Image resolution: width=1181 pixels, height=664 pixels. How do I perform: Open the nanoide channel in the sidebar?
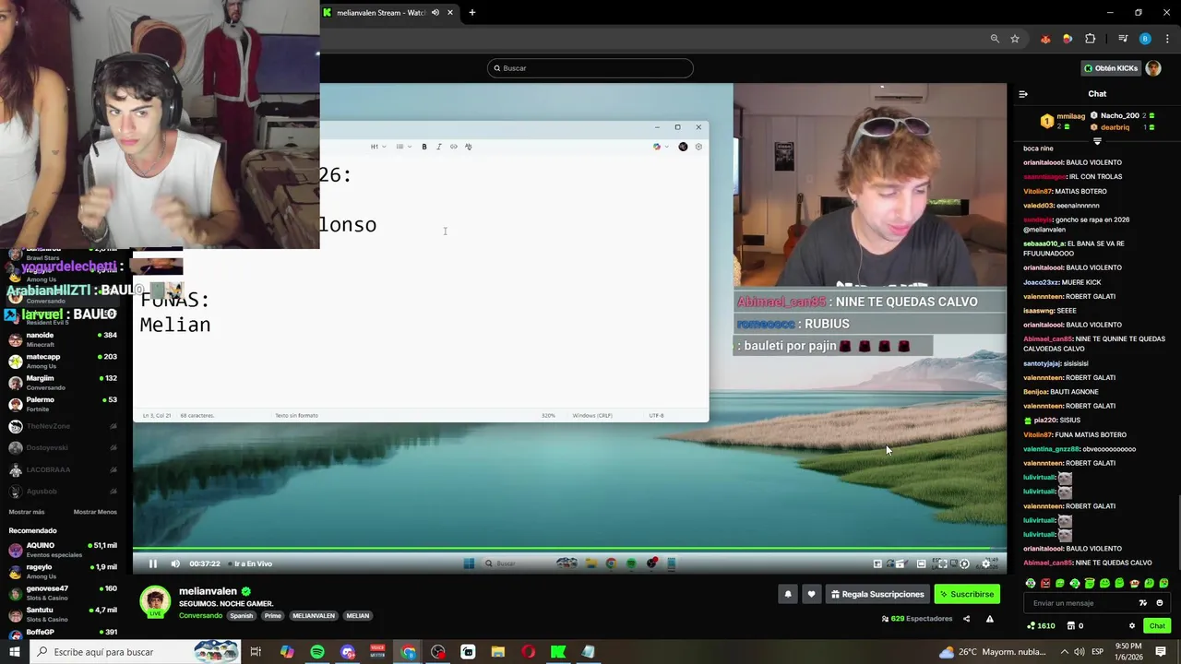pos(63,339)
